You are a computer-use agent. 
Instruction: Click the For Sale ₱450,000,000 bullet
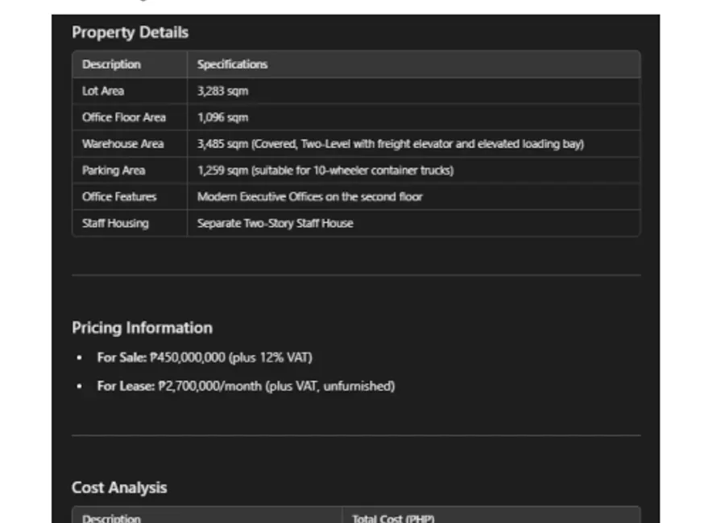[205, 357]
